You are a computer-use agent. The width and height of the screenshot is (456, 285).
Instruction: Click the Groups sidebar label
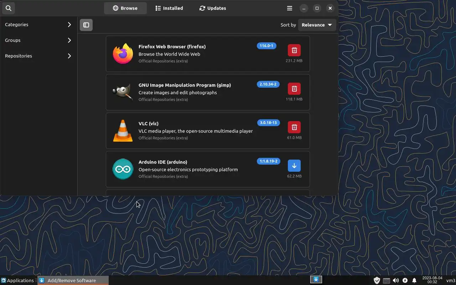(13, 40)
